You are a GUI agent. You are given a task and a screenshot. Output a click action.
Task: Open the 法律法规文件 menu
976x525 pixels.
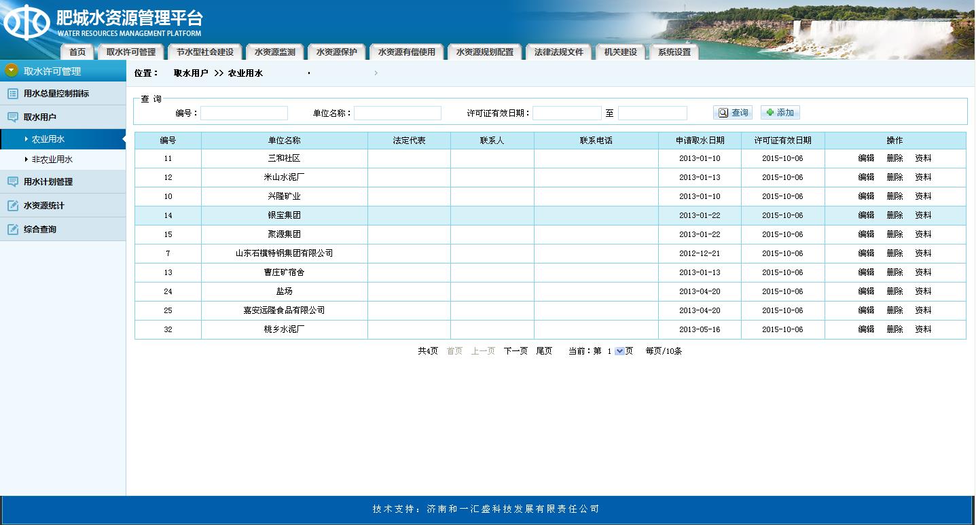pos(558,51)
